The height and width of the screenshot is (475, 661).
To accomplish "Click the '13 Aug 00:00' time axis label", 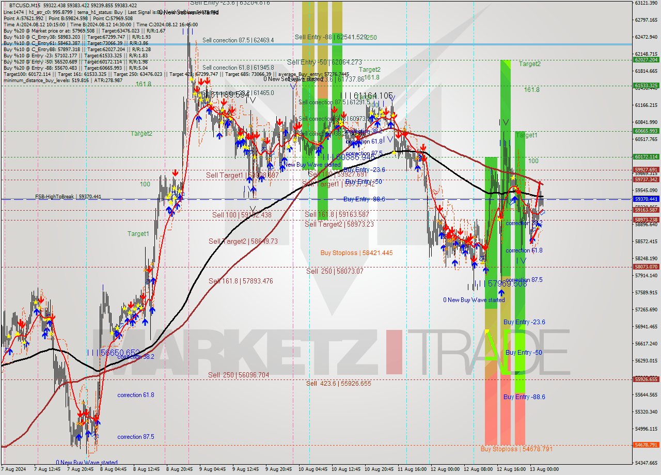I will tap(544, 469).
